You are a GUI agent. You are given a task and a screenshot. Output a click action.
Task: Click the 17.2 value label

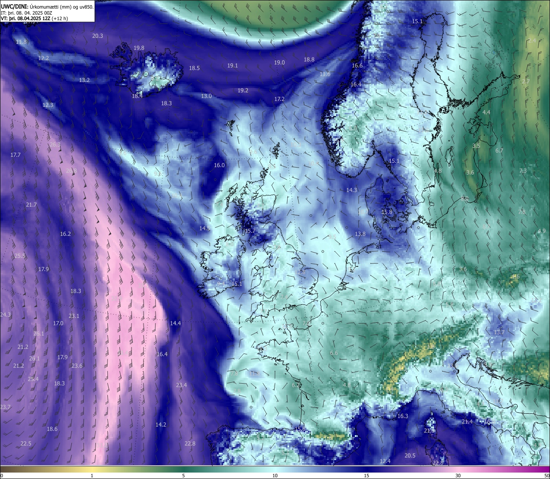pyautogui.click(x=279, y=99)
